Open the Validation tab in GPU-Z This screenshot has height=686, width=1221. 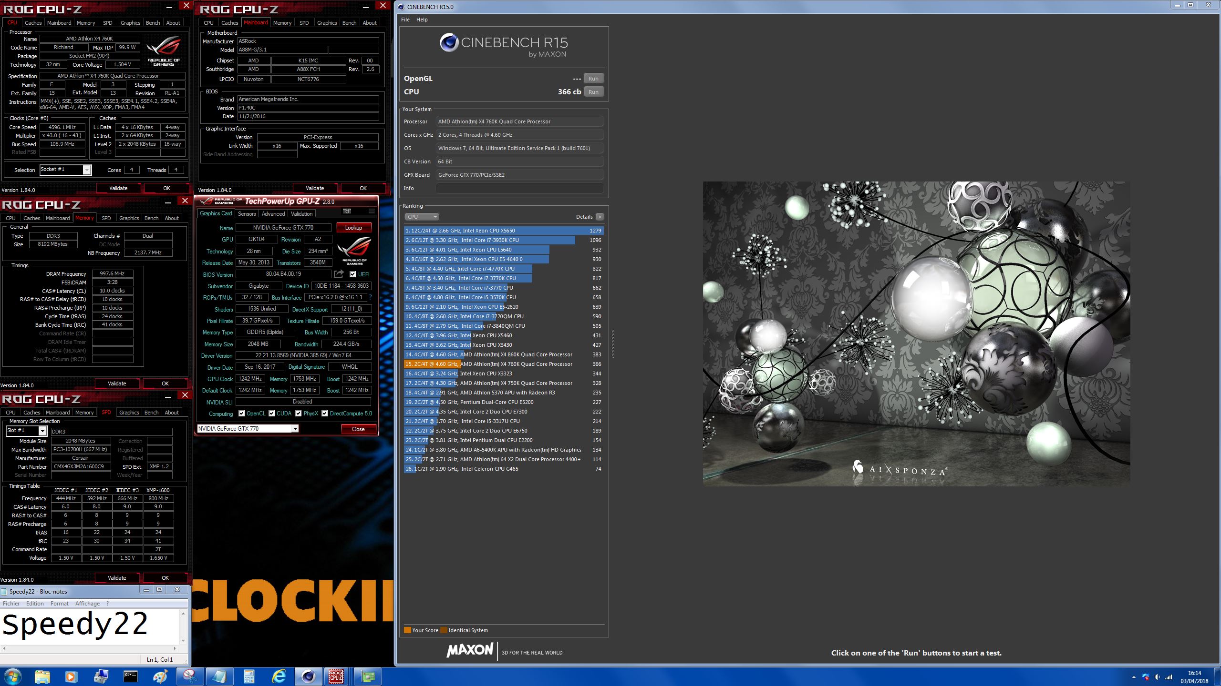click(x=302, y=214)
